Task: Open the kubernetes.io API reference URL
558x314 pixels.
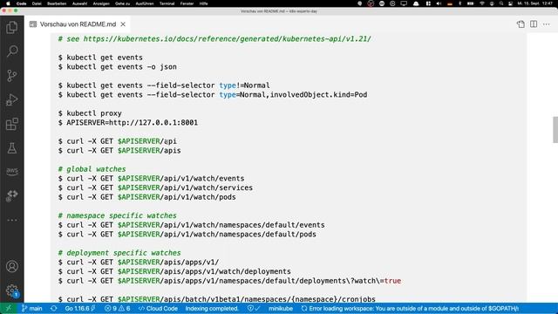Action: [x=227, y=38]
